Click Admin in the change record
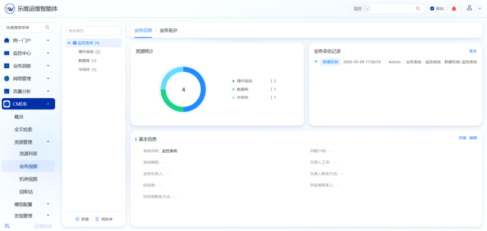This screenshot has height=231, width=487. coord(394,62)
